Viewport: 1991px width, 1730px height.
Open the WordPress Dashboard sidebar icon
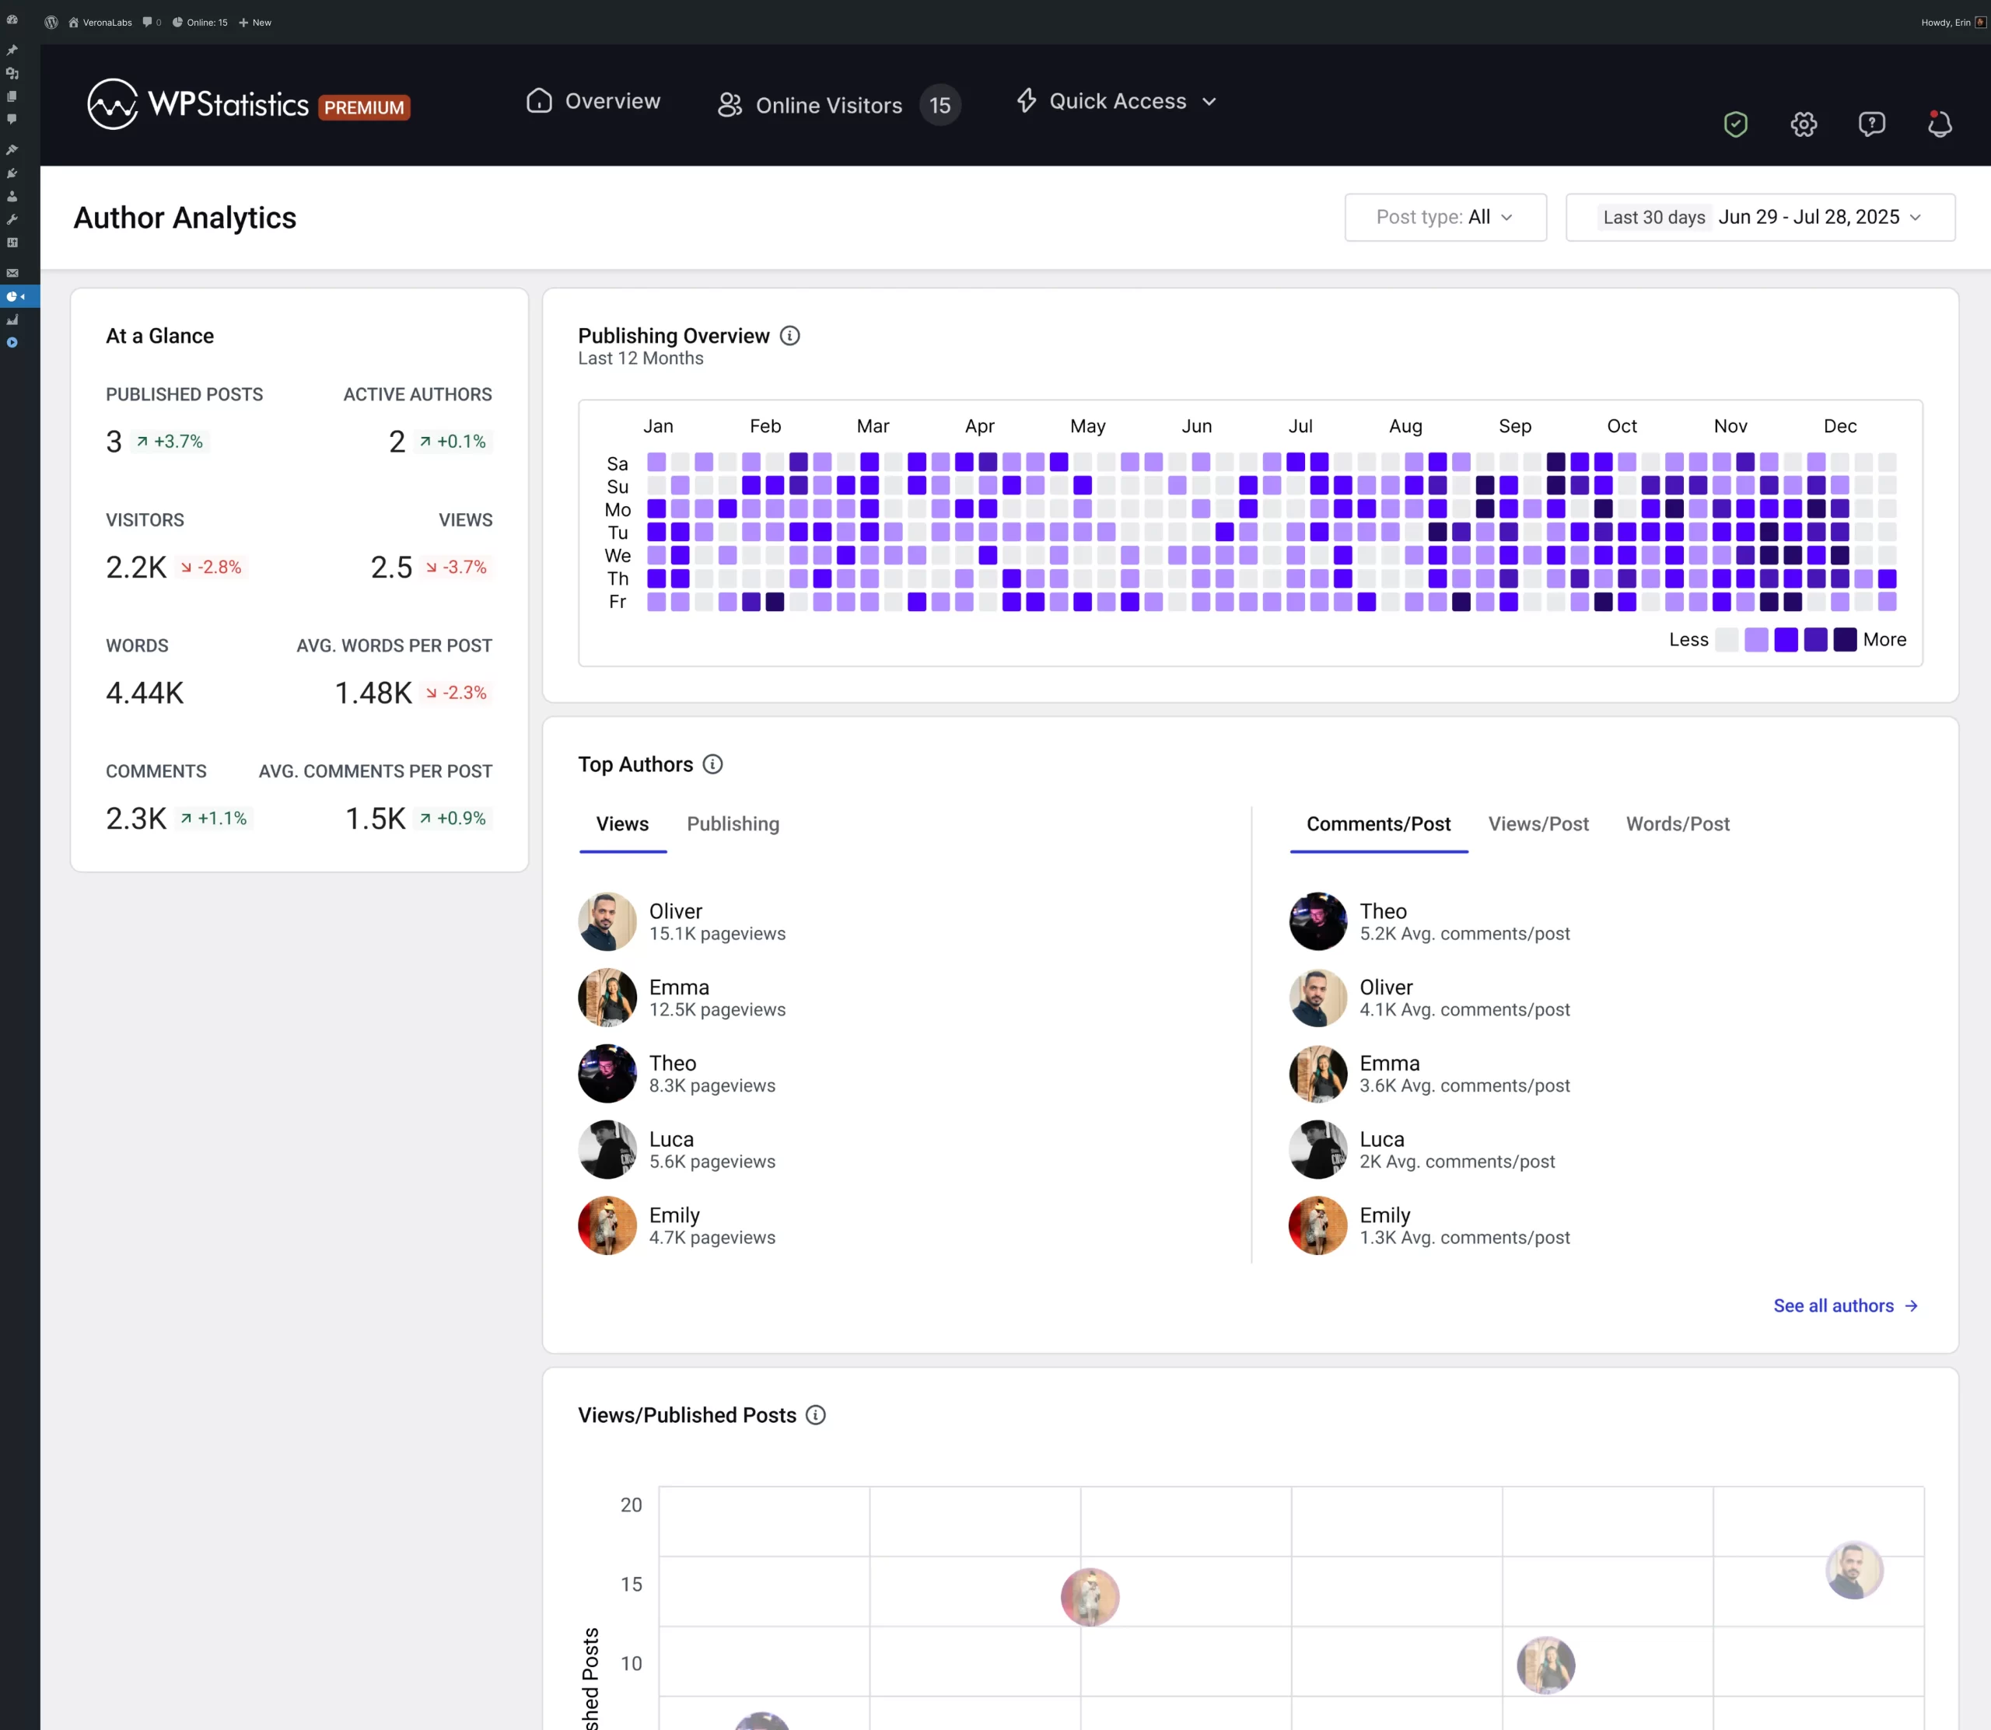coord(12,19)
